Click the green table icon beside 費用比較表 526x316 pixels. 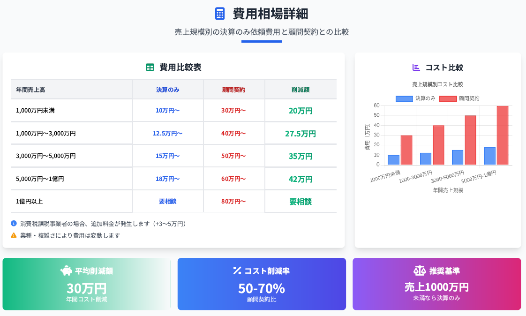tap(150, 67)
